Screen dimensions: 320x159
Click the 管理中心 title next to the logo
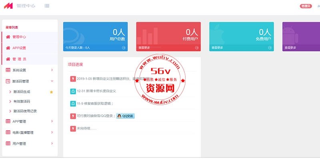tap(26, 6)
